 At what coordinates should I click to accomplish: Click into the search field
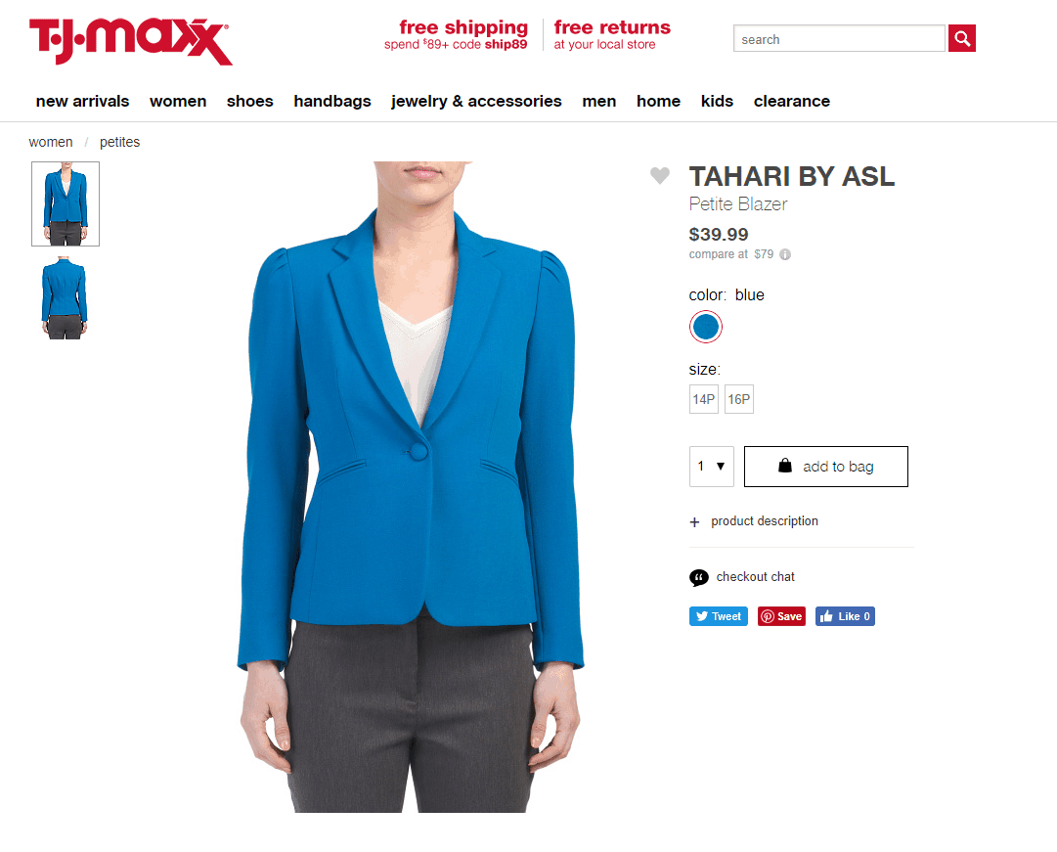pyautogui.click(x=839, y=38)
